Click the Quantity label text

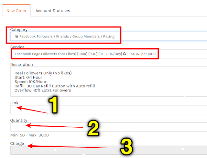[18, 121]
